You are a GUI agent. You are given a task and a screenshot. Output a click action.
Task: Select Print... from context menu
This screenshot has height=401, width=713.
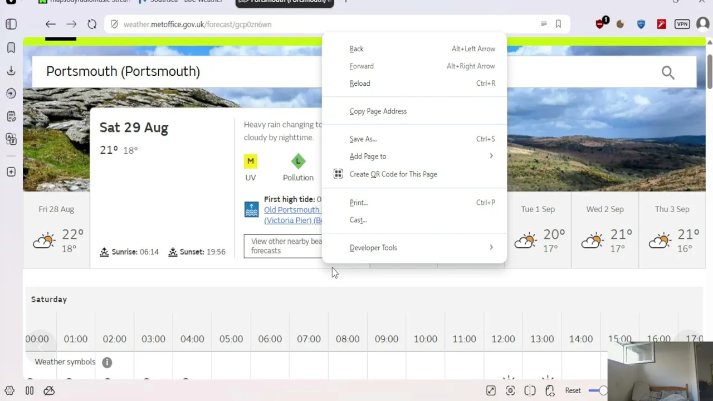(414, 203)
